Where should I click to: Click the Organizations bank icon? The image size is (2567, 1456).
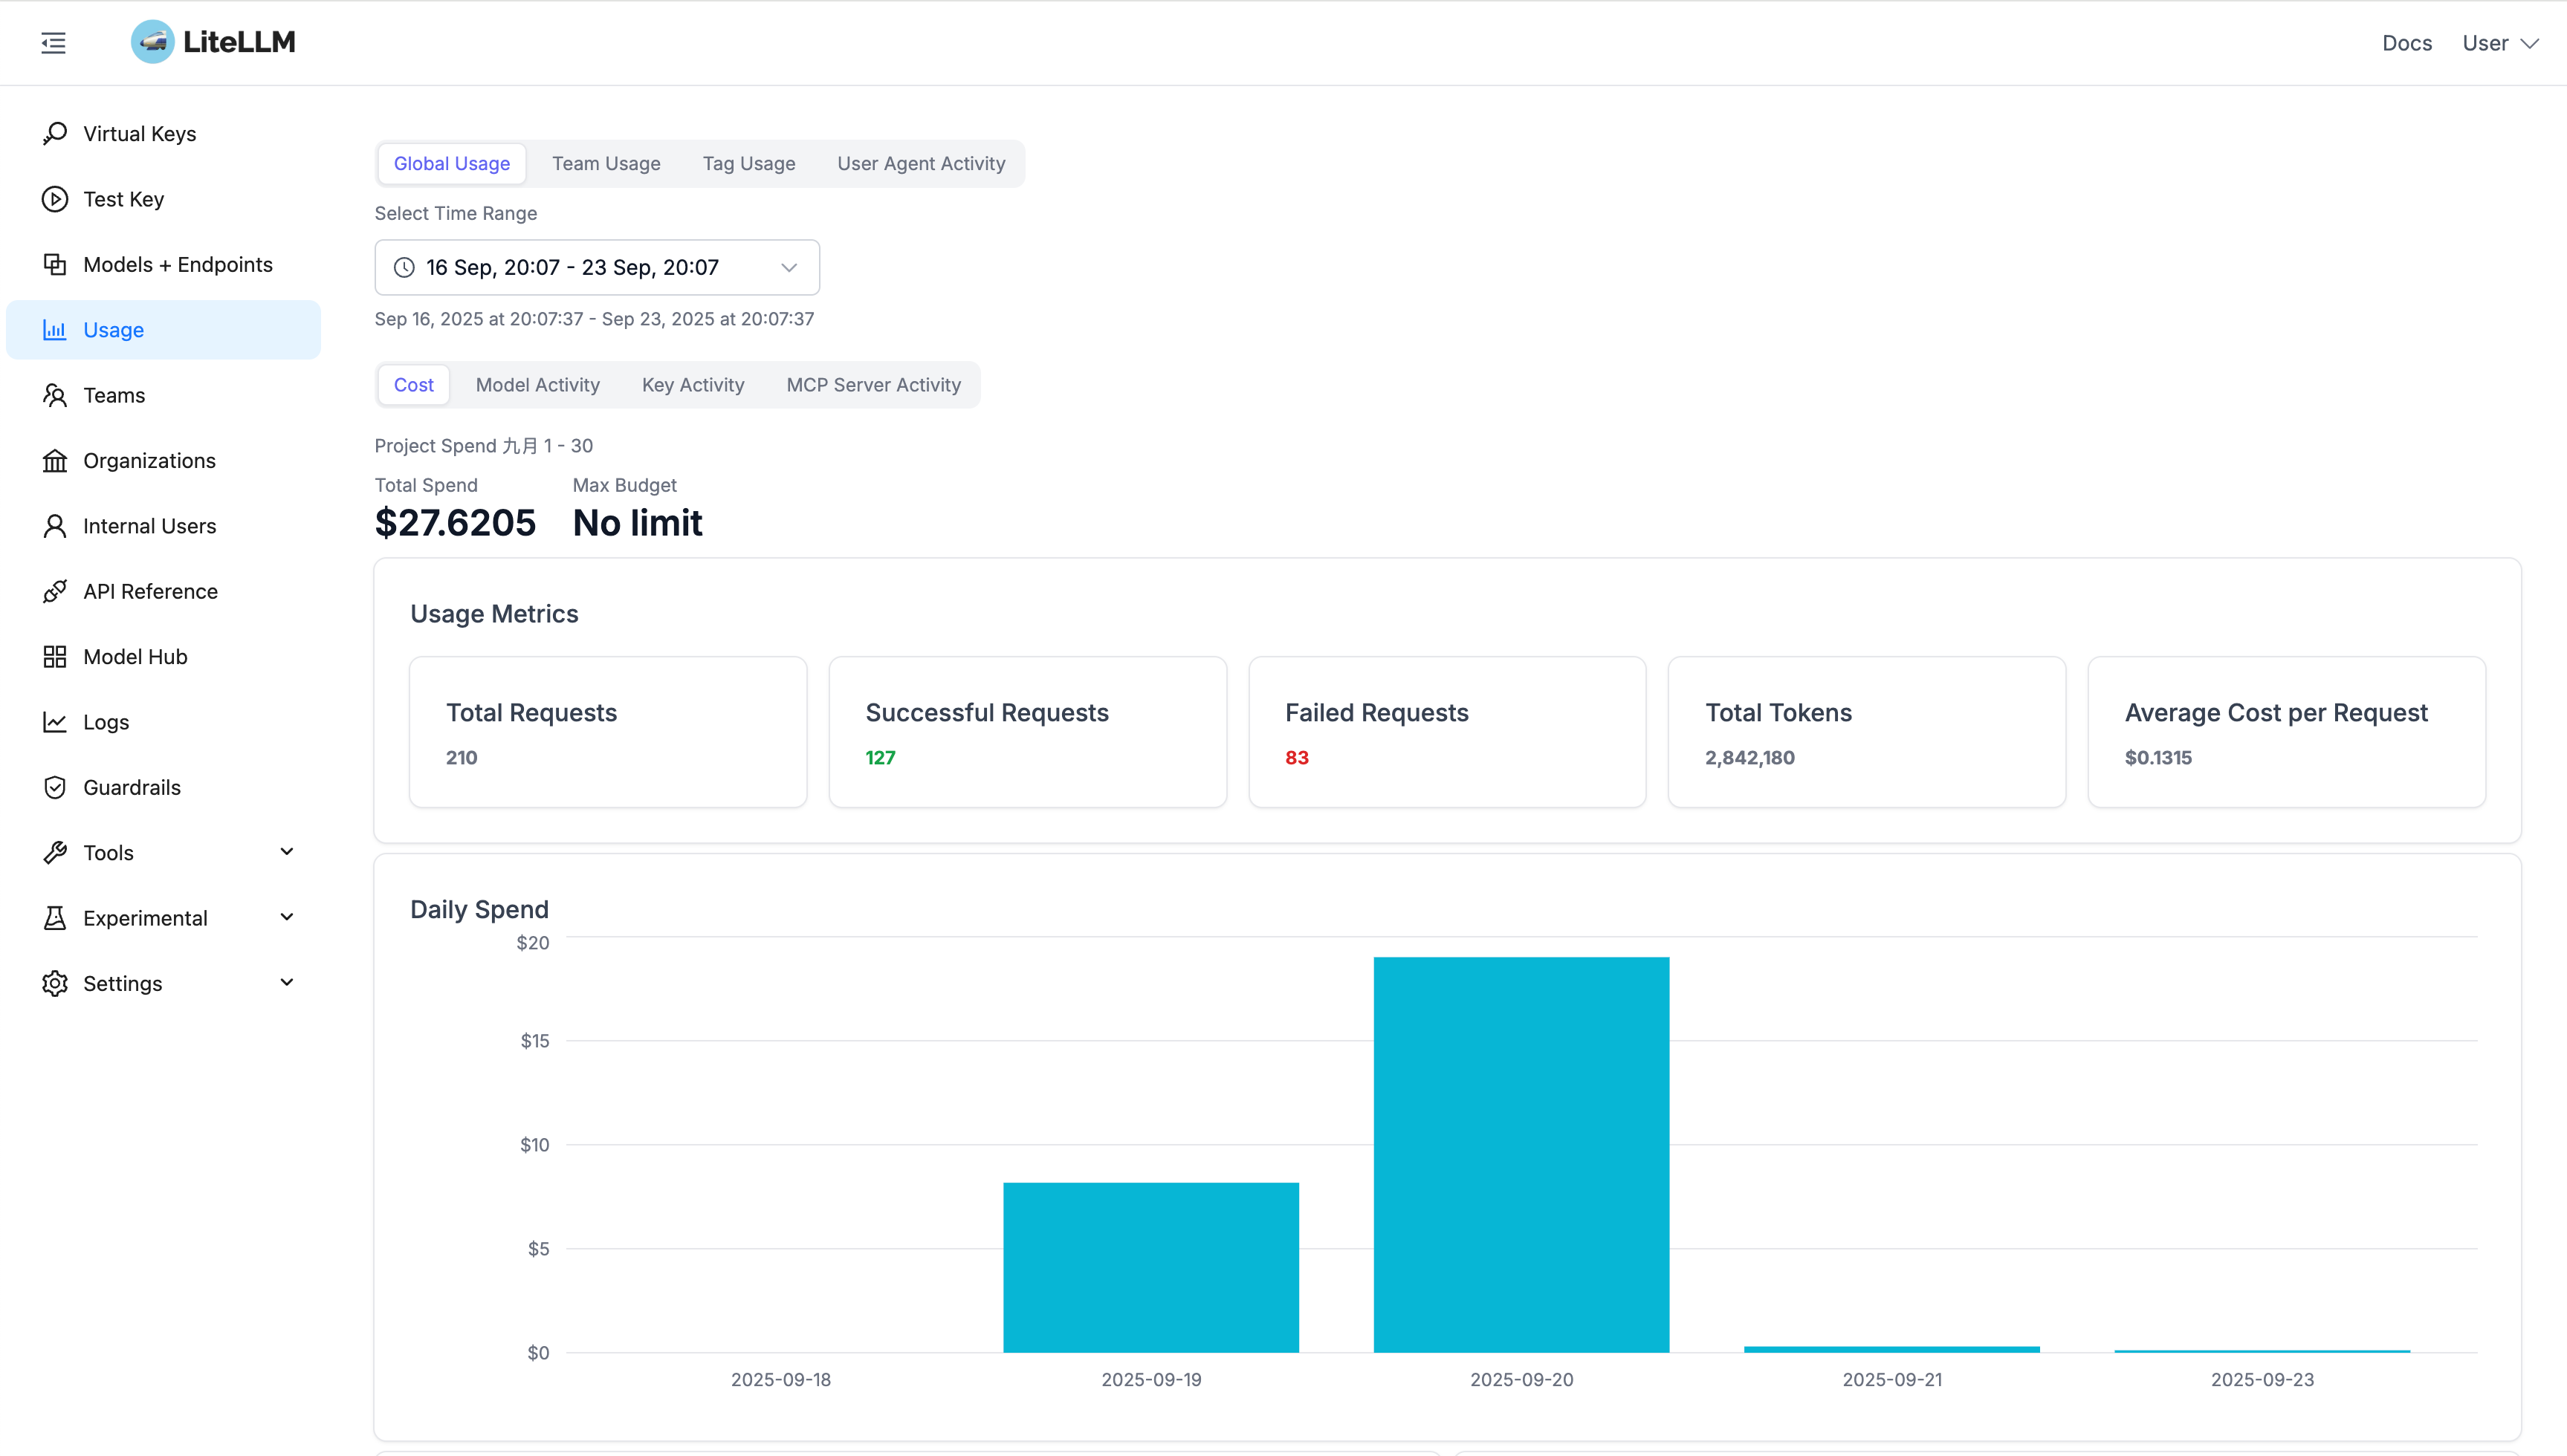tap(55, 461)
